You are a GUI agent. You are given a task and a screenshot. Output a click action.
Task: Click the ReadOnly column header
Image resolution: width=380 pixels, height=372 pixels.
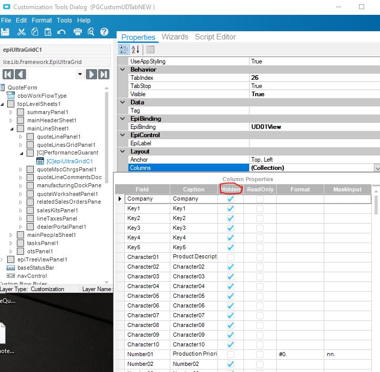tap(260, 189)
